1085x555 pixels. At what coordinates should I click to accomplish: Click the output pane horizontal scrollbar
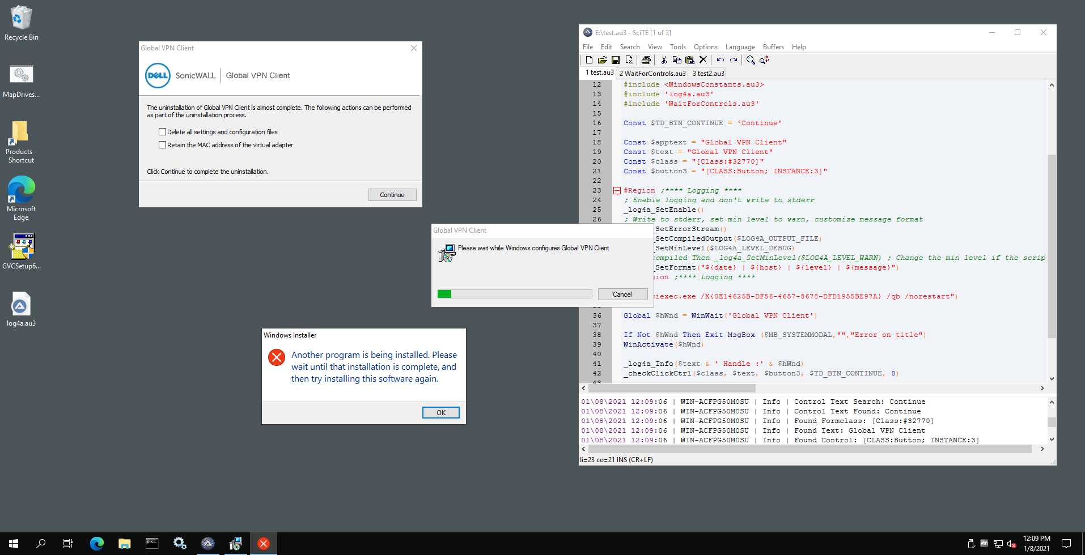tap(810, 449)
